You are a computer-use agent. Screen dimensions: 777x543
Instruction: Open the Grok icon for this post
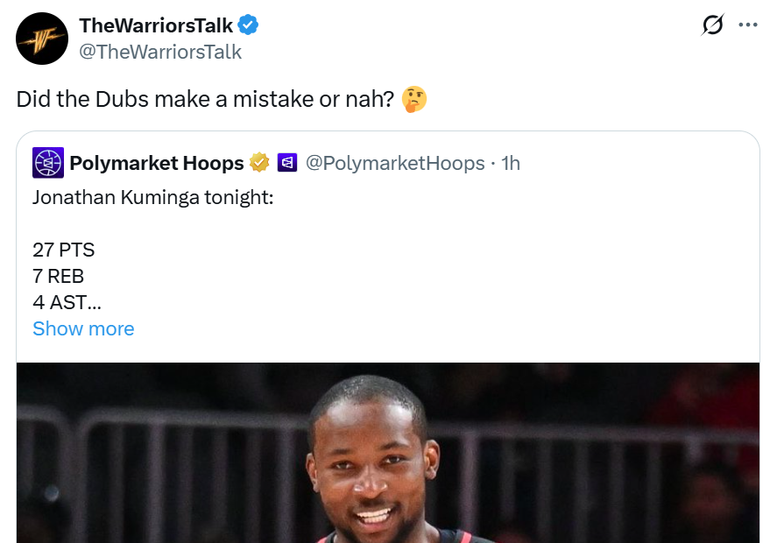(713, 25)
